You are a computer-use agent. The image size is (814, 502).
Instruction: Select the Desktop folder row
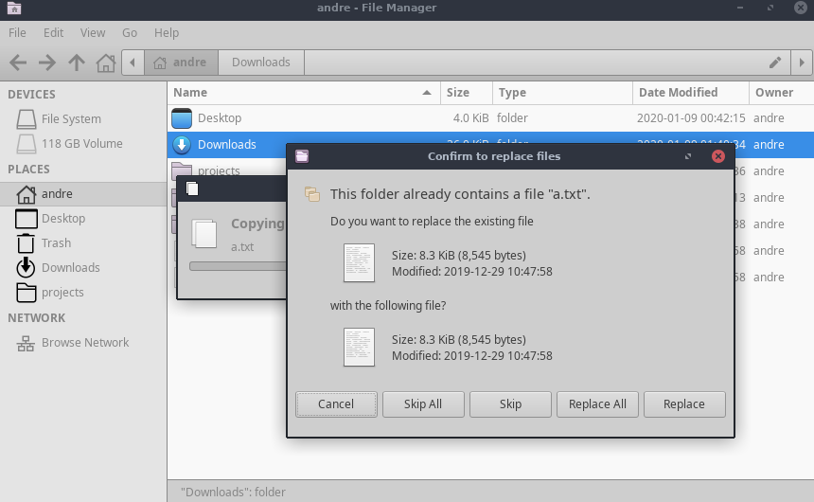pyautogui.click(x=219, y=118)
